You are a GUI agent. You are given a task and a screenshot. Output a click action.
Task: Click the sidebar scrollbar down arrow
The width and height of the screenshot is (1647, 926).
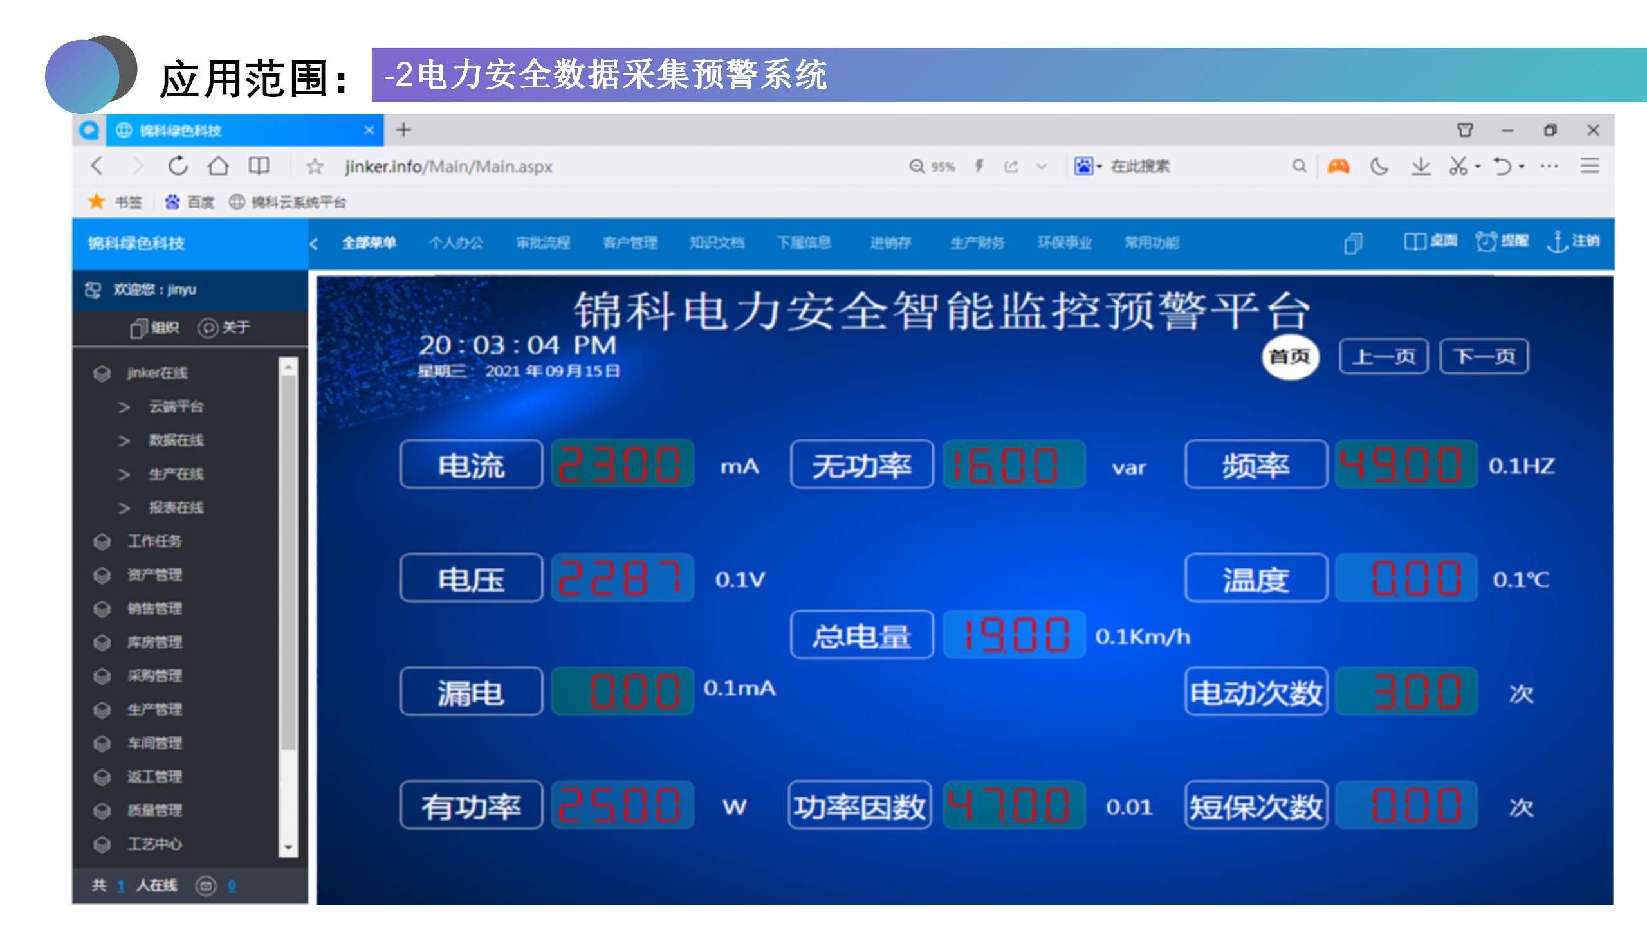(288, 848)
